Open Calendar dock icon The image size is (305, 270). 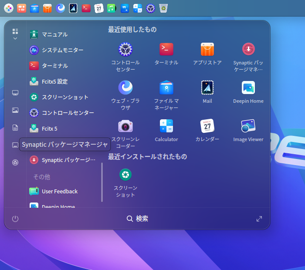pos(99,8)
